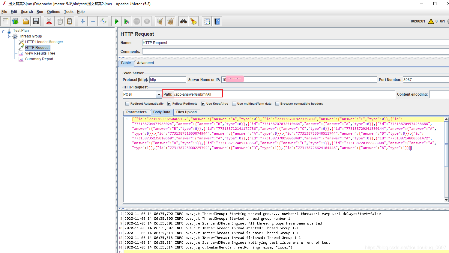Click the Port Number field
The width and height of the screenshot is (449, 253).
pos(426,80)
